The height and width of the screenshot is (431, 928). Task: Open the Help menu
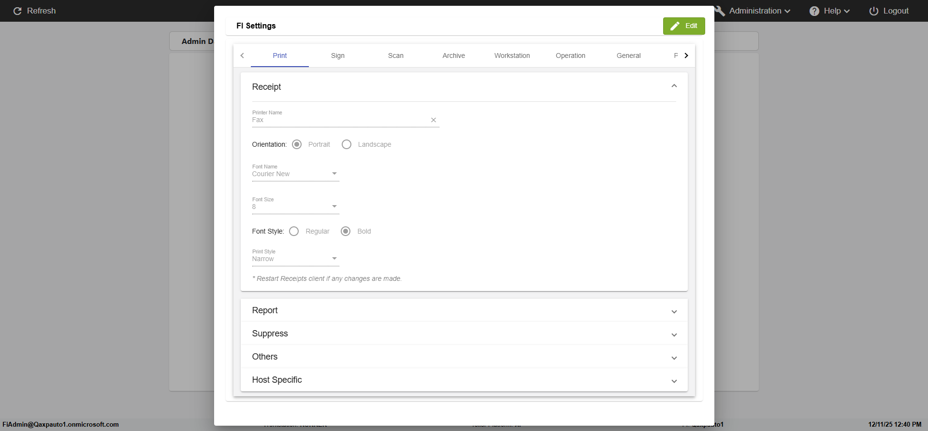click(829, 11)
